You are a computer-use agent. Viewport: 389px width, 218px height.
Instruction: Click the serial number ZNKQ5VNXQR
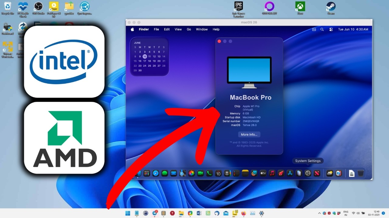tap(251, 121)
